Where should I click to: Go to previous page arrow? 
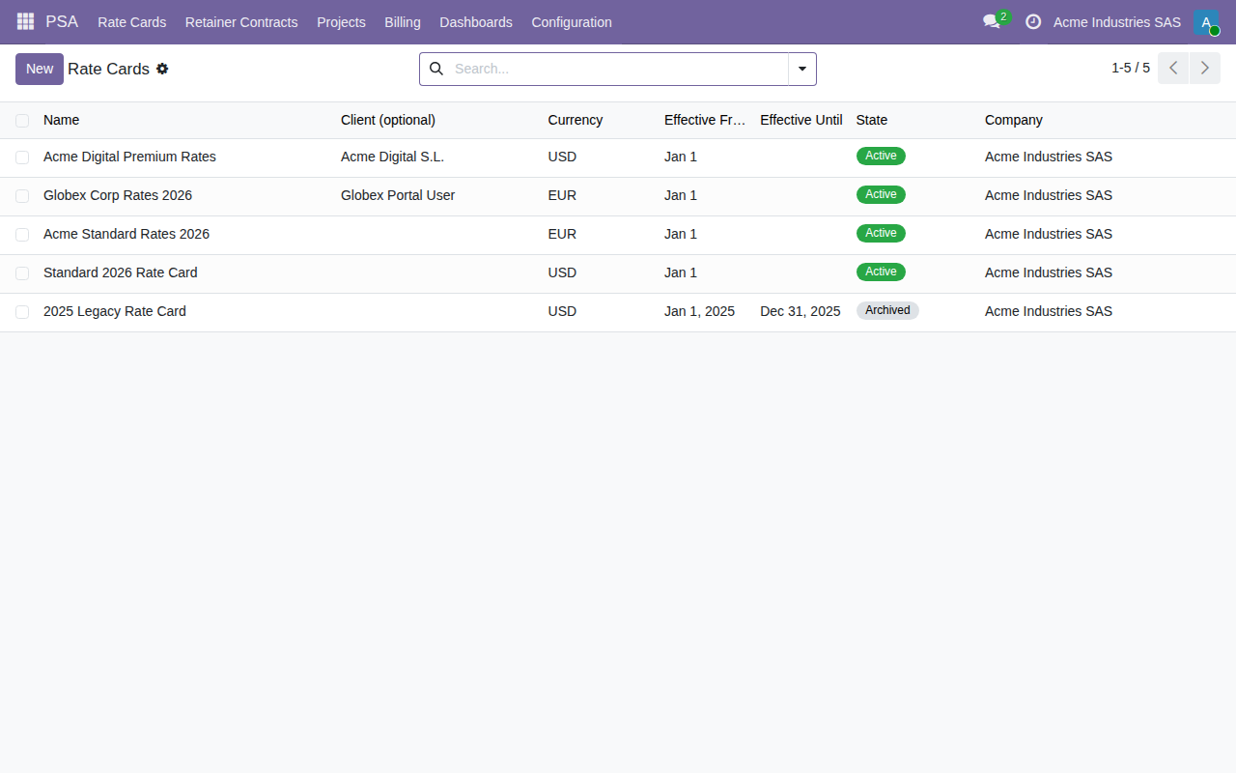click(1173, 69)
